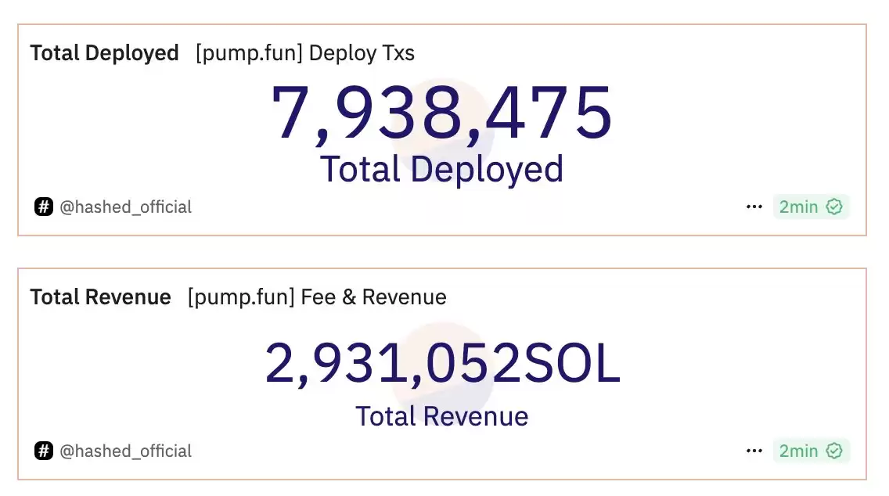Select the Total Deployed card title
The width and height of the screenshot is (889, 496).
(104, 53)
